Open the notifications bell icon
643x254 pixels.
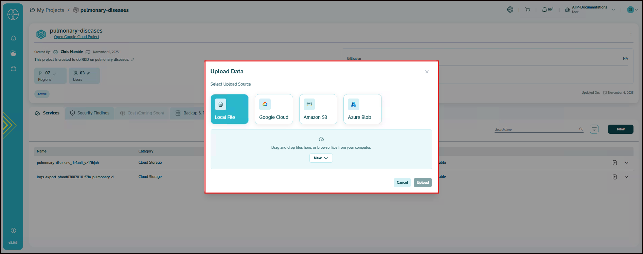click(x=544, y=10)
